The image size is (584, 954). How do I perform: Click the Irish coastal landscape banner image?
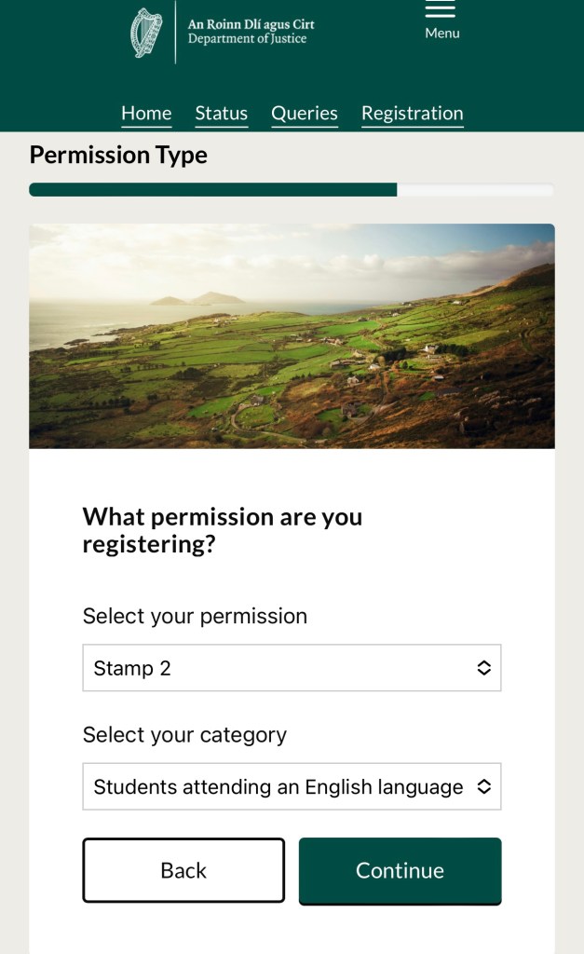coord(292,335)
